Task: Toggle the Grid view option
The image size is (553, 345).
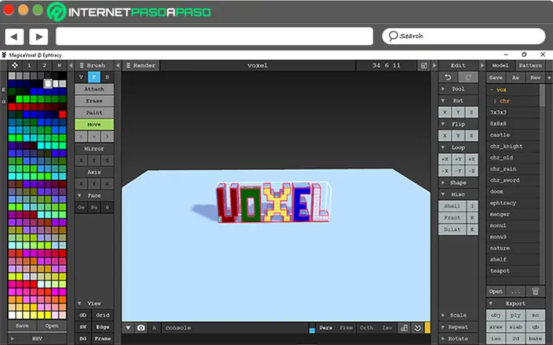Action: (x=102, y=315)
